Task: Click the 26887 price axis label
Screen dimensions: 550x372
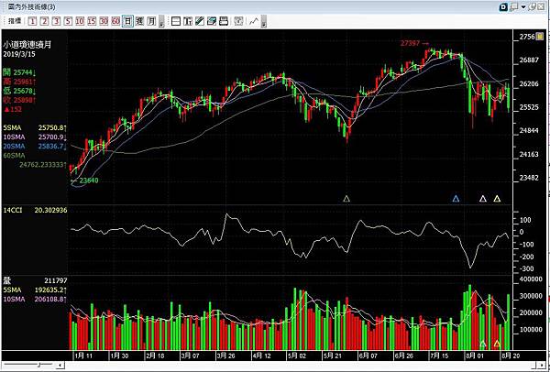Action: (x=529, y=60)
